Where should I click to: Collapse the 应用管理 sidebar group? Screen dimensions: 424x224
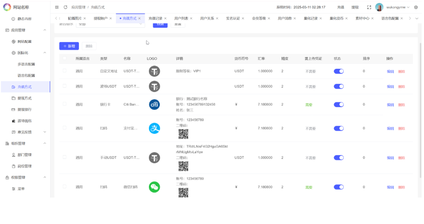click(x=44, y=30)
